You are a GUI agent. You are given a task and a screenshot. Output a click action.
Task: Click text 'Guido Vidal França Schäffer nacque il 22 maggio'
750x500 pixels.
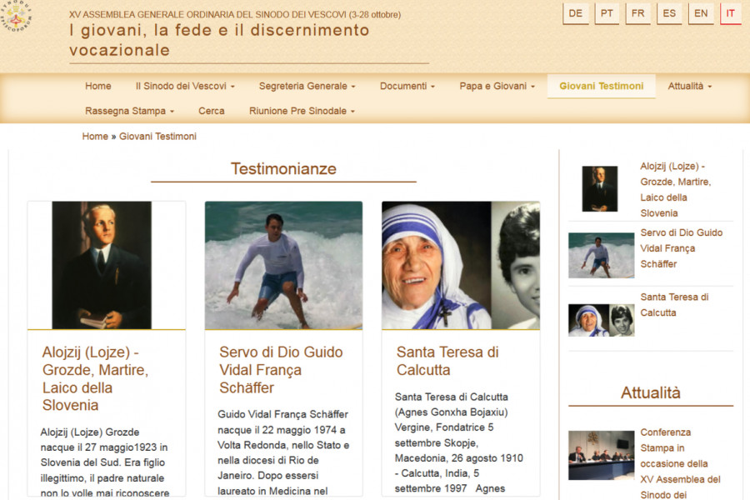pos(282,422)
